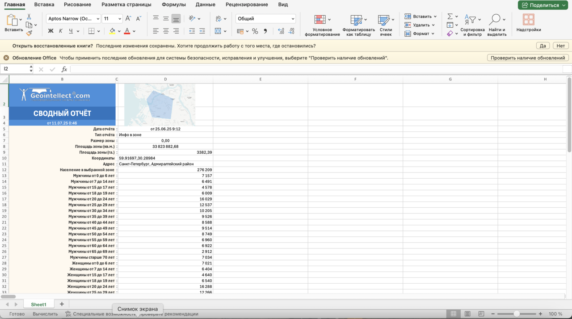Click the Надстройки add-ins icon
The width and height of the screenshot is (572, 319).
(x=528, y=20)
